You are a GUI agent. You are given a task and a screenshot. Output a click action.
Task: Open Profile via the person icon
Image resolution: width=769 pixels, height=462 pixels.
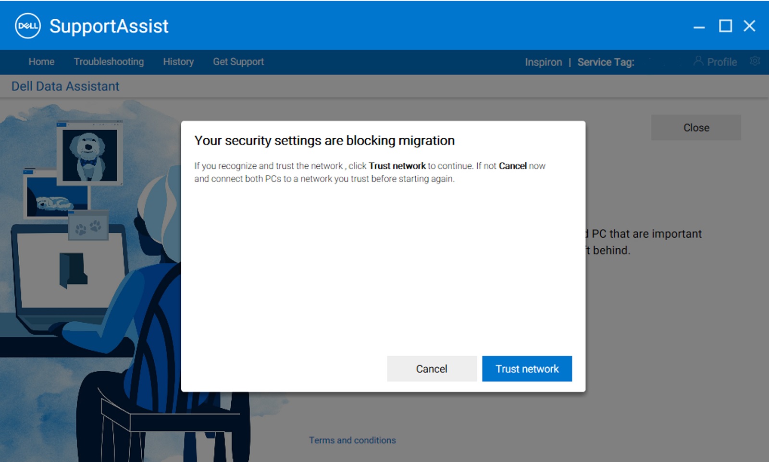[715, 62]
